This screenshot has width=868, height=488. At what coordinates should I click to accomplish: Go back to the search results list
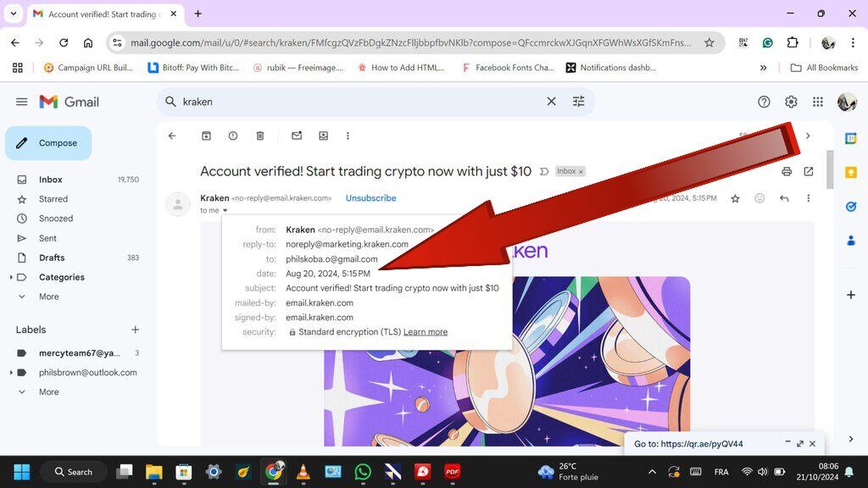(172, 136)
